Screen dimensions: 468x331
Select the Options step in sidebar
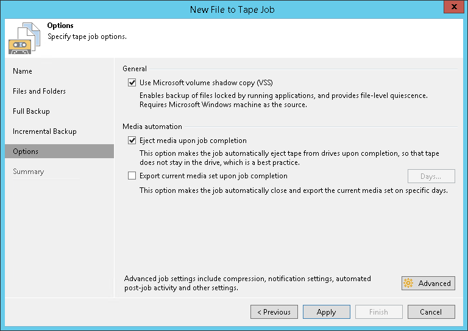click(26, 152)
